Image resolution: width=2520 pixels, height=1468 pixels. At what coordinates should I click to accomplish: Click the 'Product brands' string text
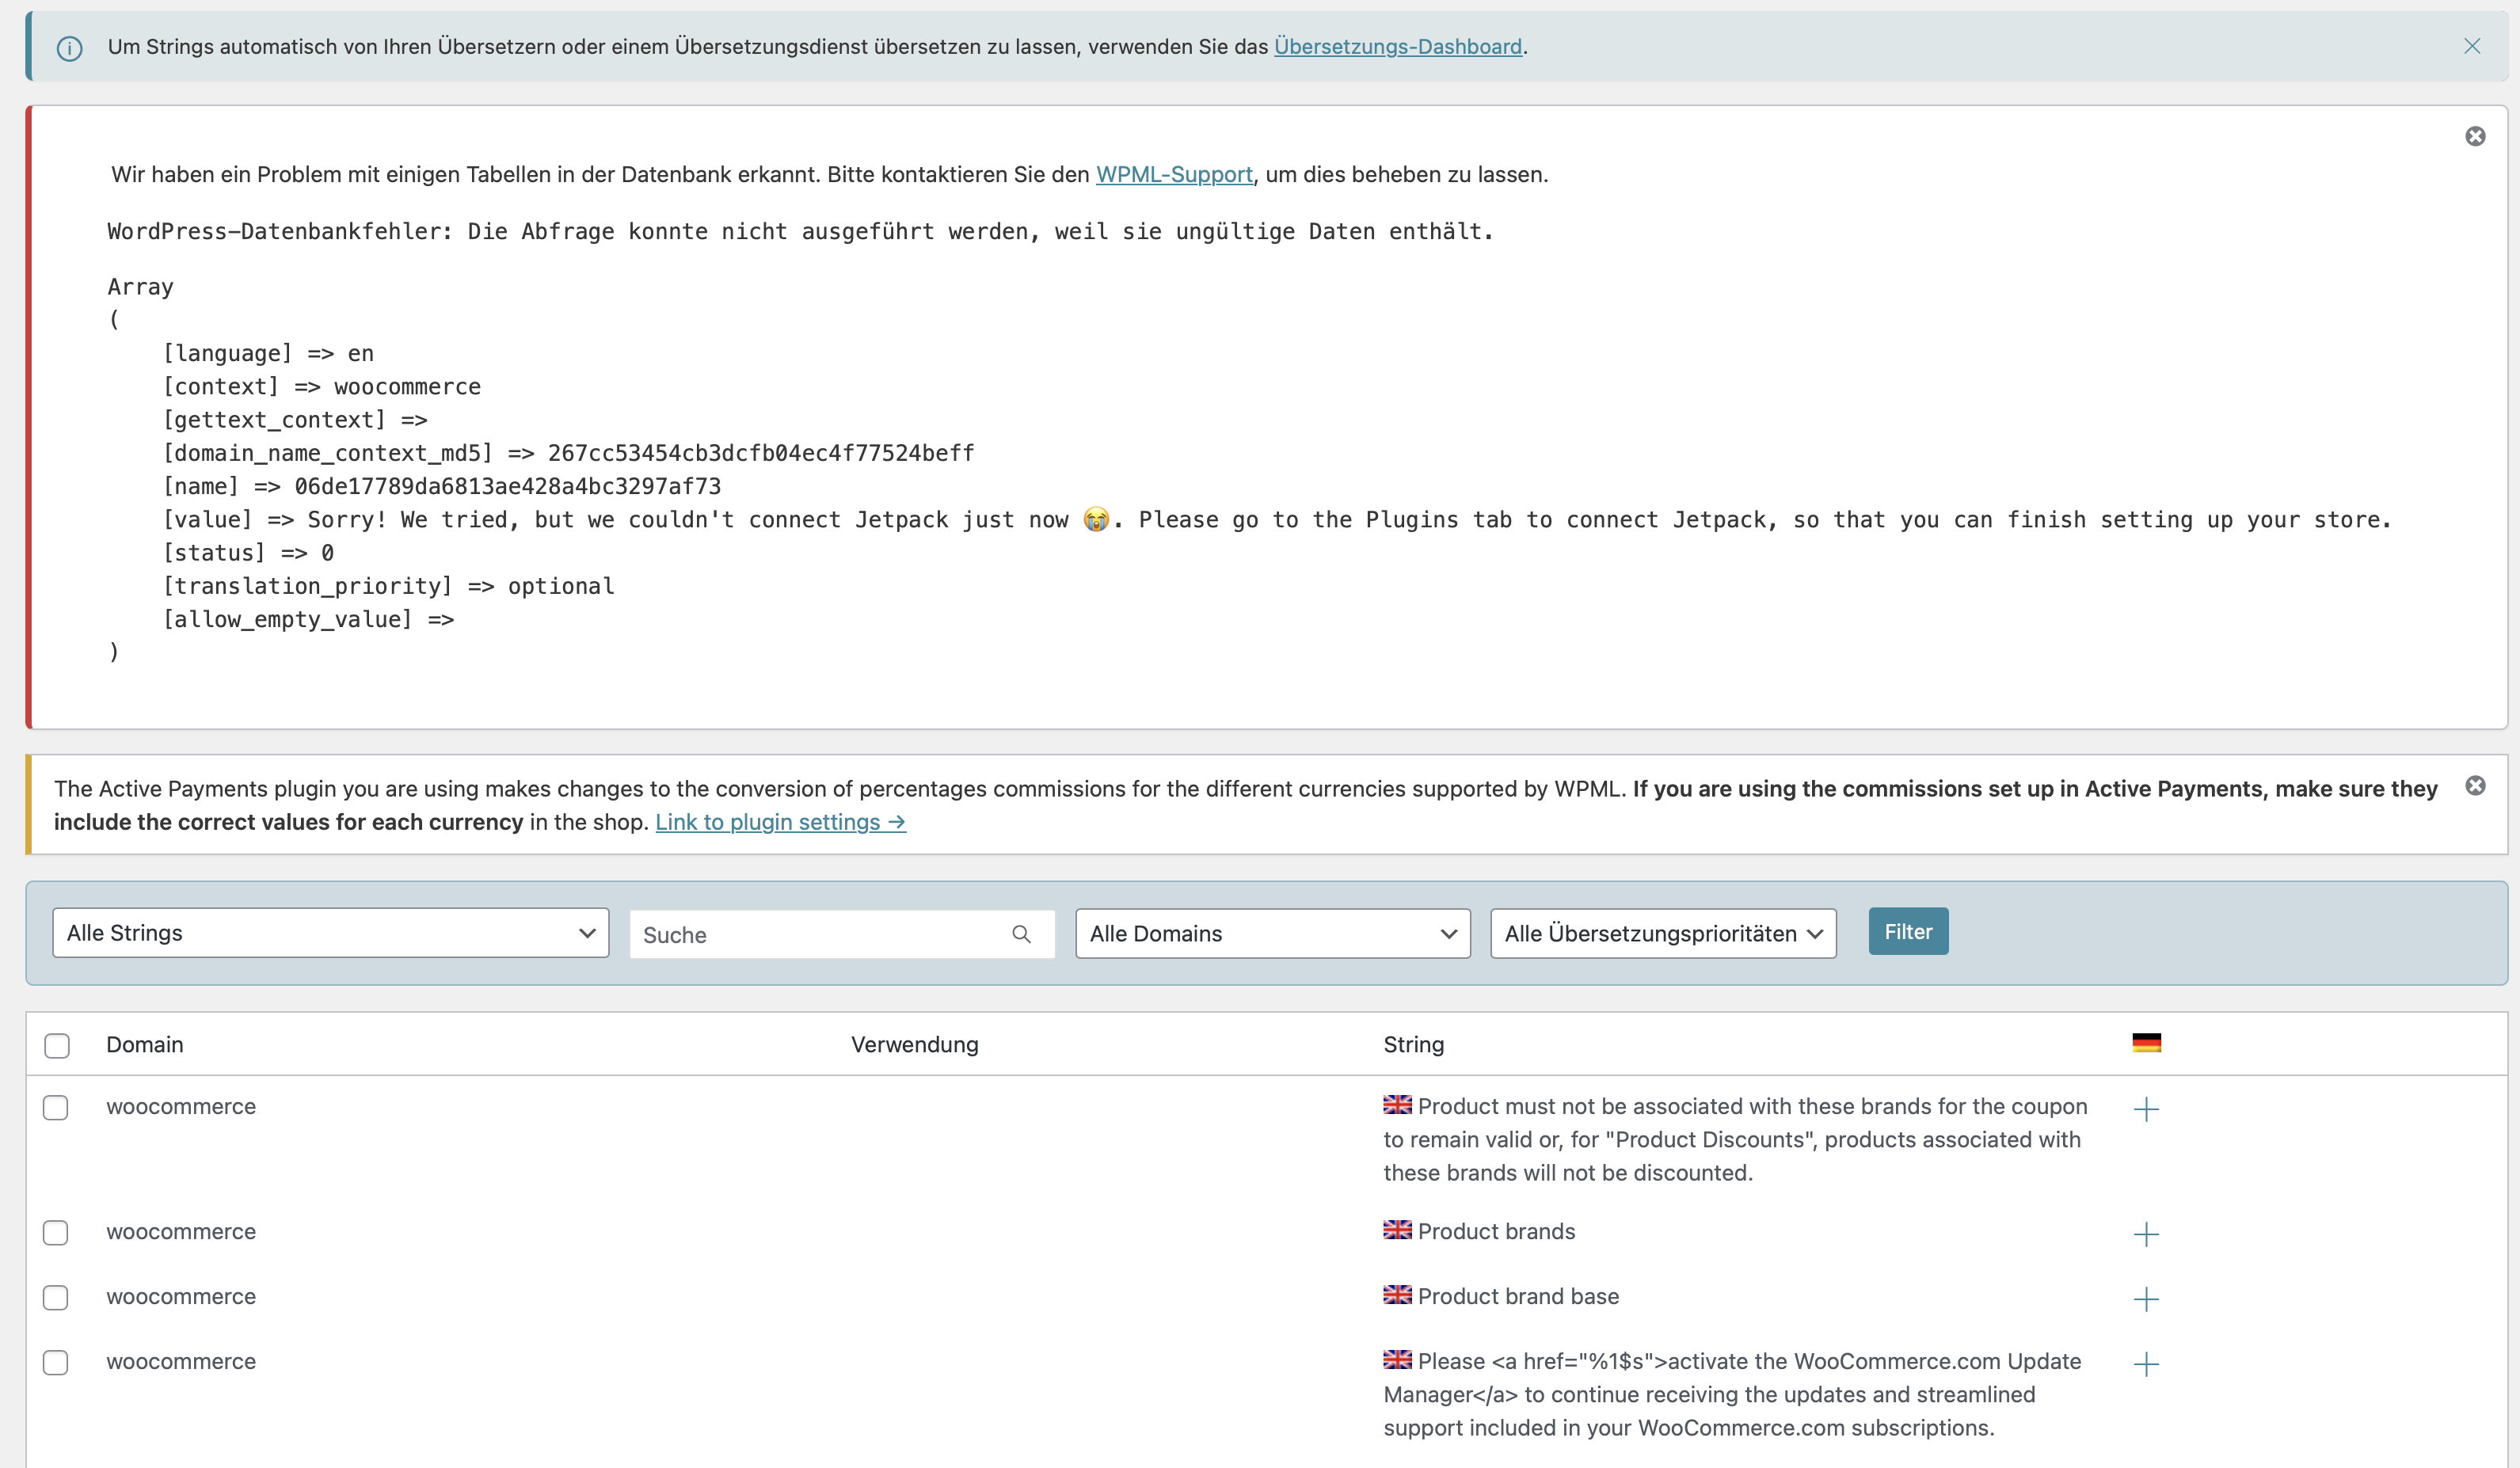pyautogui.click(x=1496, y=1232)
